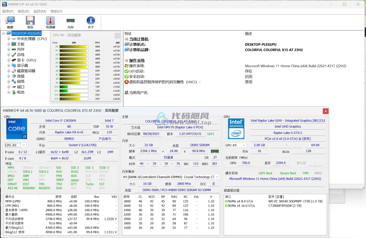Select the 磁盘驱动器 tree node
The width and height of the screenshot is (366, 238).
tap(26, 71)
